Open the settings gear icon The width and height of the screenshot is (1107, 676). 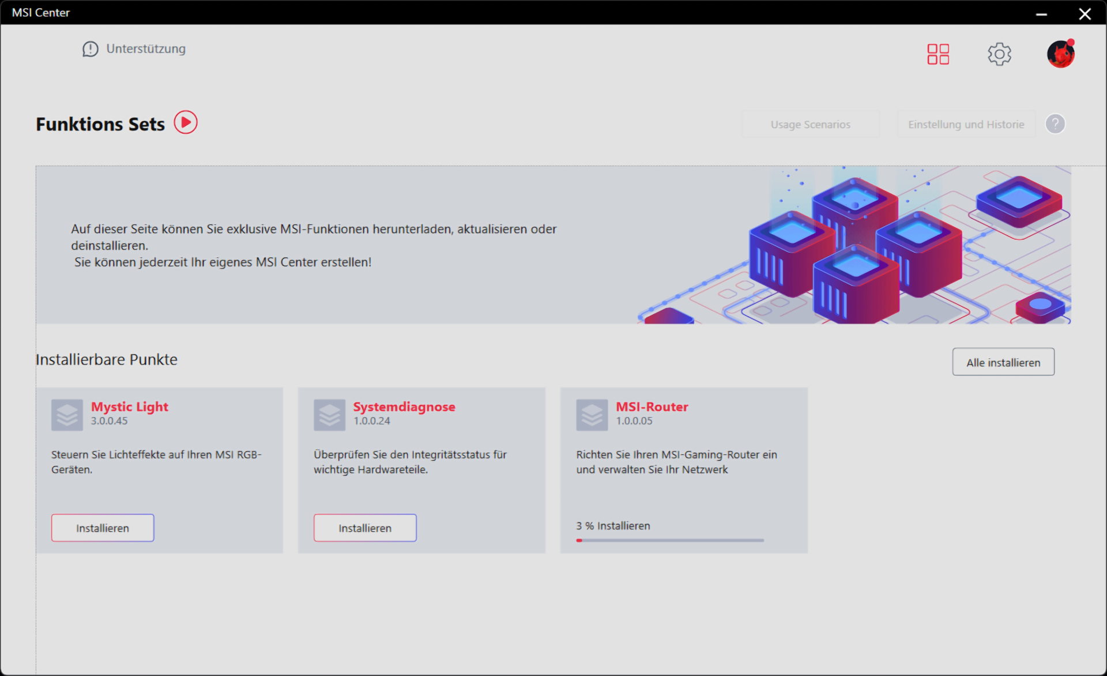999,54
